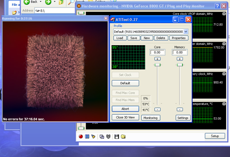
Task: Click the Load profile button
Action: [x=120, y=38]
